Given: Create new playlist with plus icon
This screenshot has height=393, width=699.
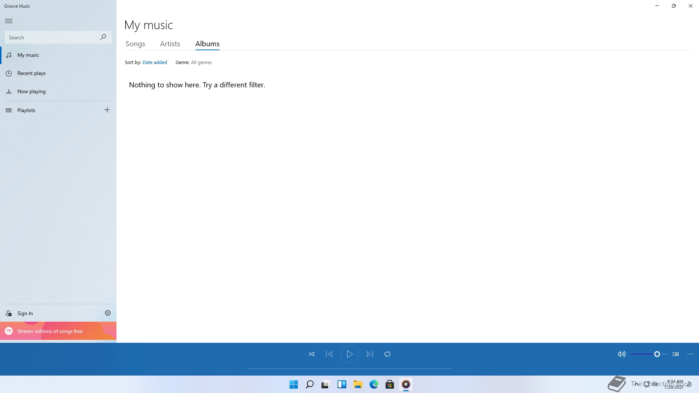Looking at the screenshot, I should pyautogui.click(x=107, y=110).
